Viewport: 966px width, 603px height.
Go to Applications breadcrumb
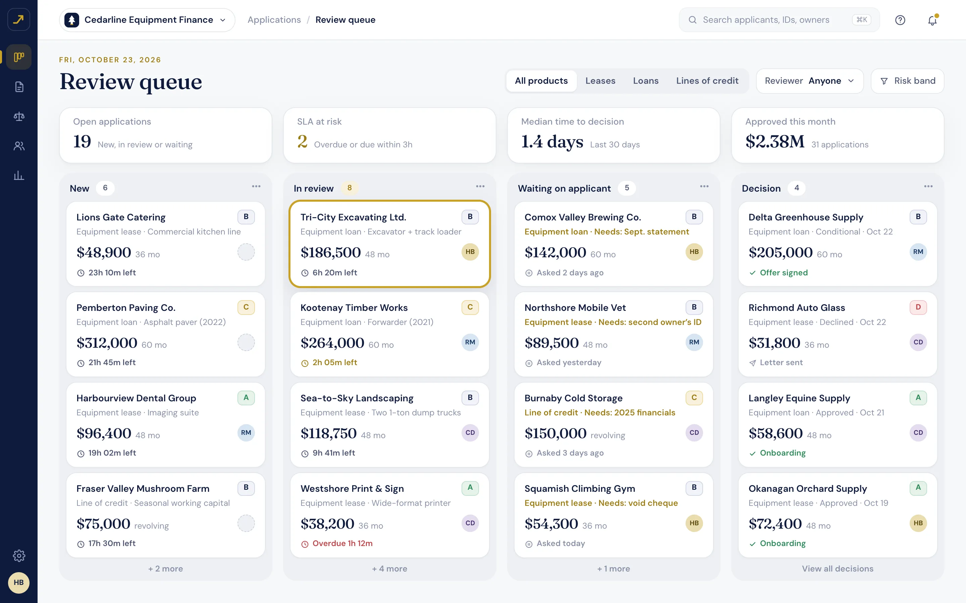[274, 20]
